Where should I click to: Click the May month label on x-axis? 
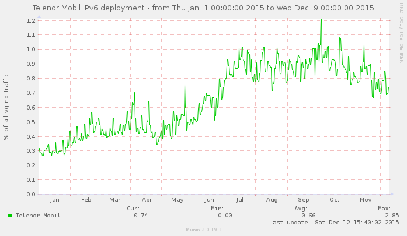click(178, 200)
